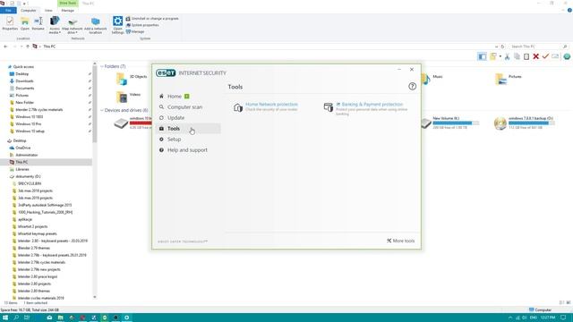Select aplikacje folder in tree
This screenshot has width=573, height=322.
click(x=25, y=219)
